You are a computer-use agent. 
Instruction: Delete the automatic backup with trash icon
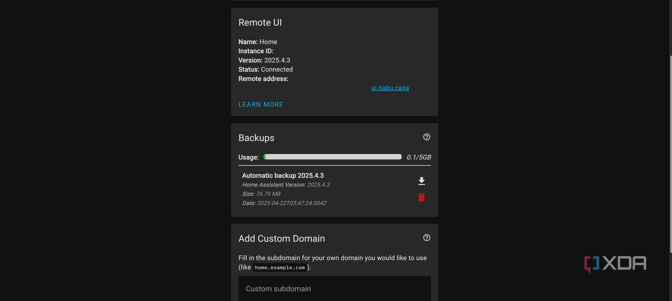coord(422,198)
